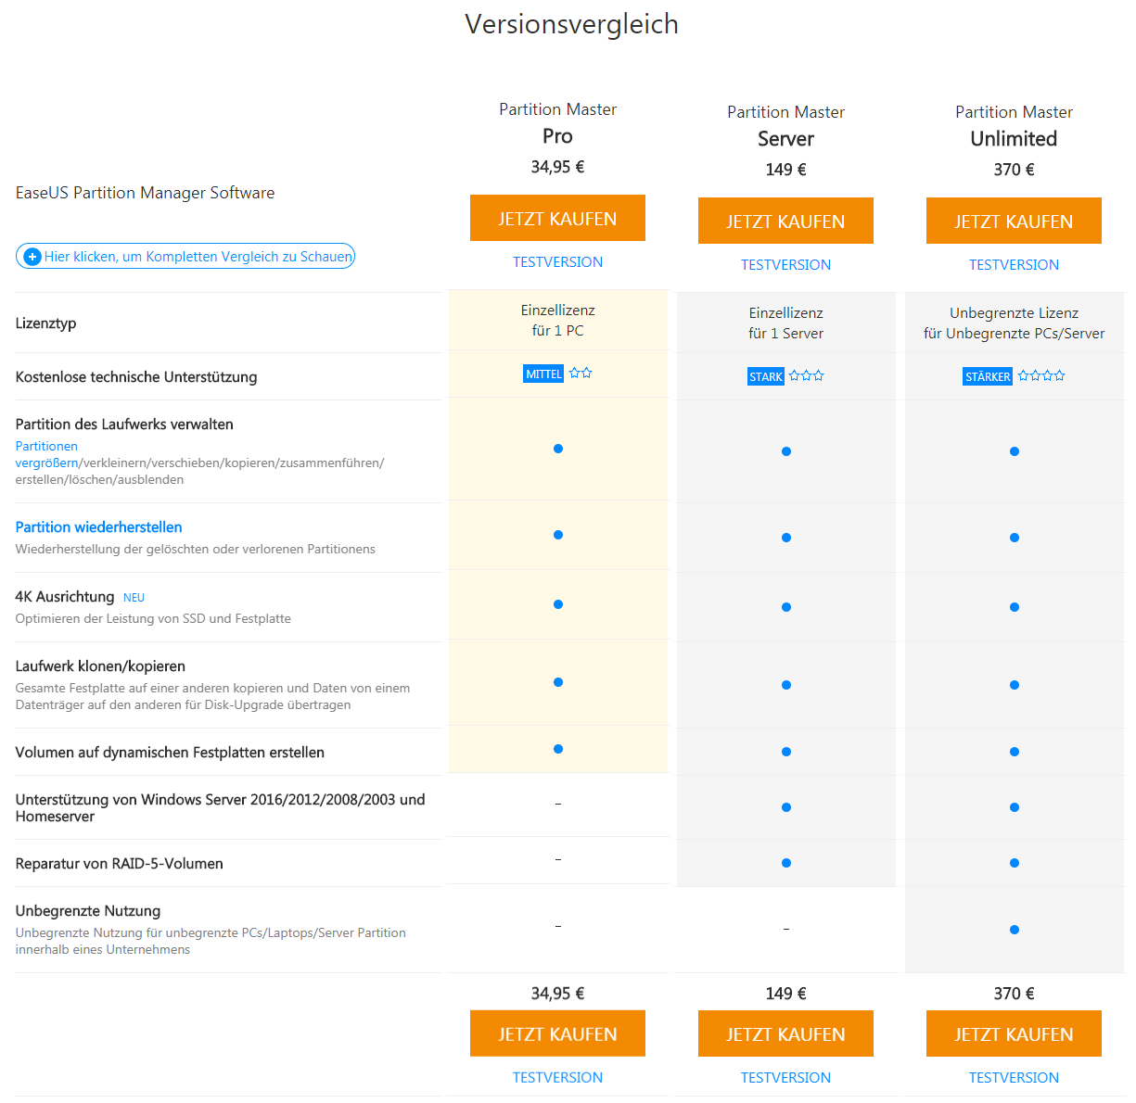Buy Partition Master Server with top JETZT KAUFEN
The width and height of the screenshot is (1136, 1103).
(x=785, y=221)
